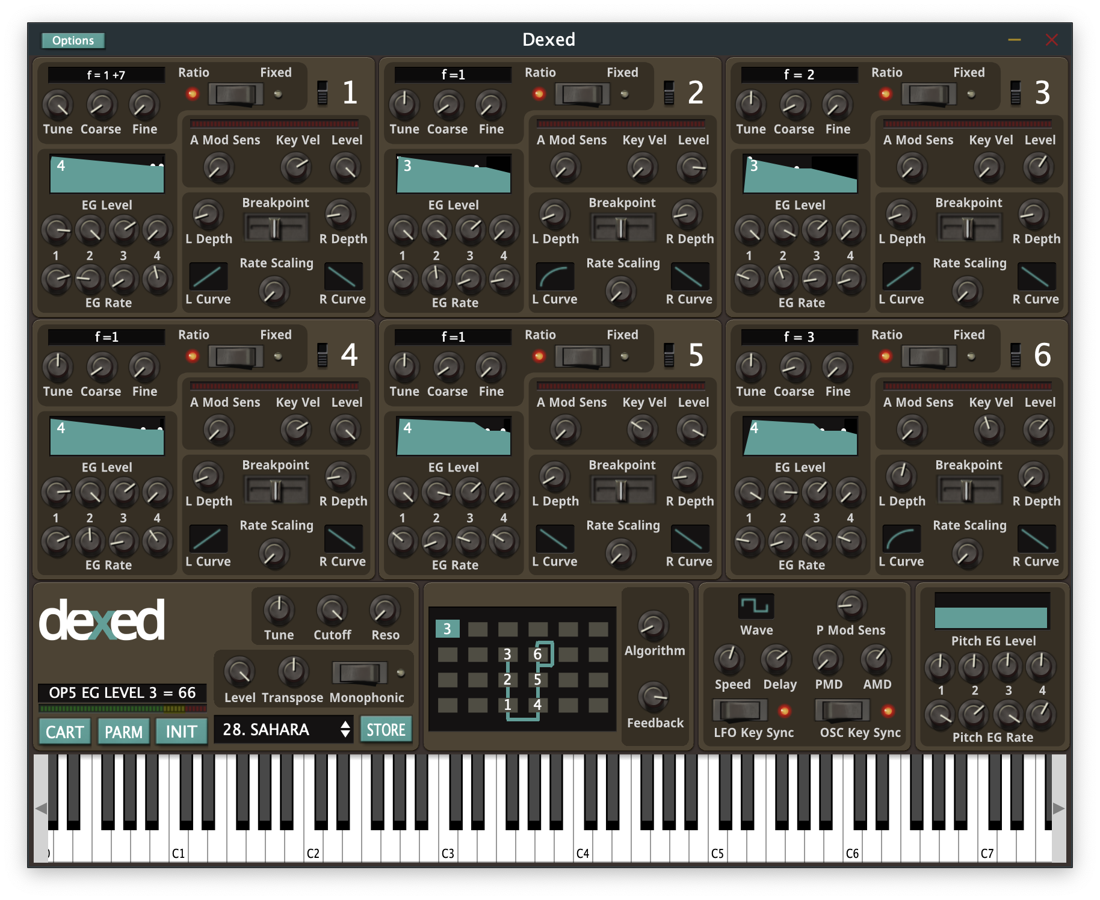Viewport: 1100px width, 900px height.
Task: Toggle the Monophonic switch
Action: pyautogui.click(x=359, y=673)
